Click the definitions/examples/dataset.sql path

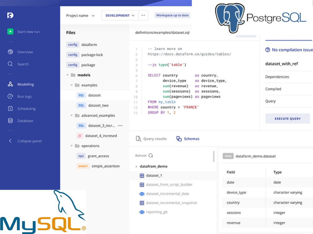point(162,32)
